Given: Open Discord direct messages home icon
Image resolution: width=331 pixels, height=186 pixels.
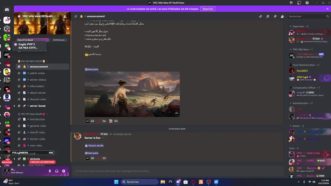Looking at the screenshot, I should [7, 10].
